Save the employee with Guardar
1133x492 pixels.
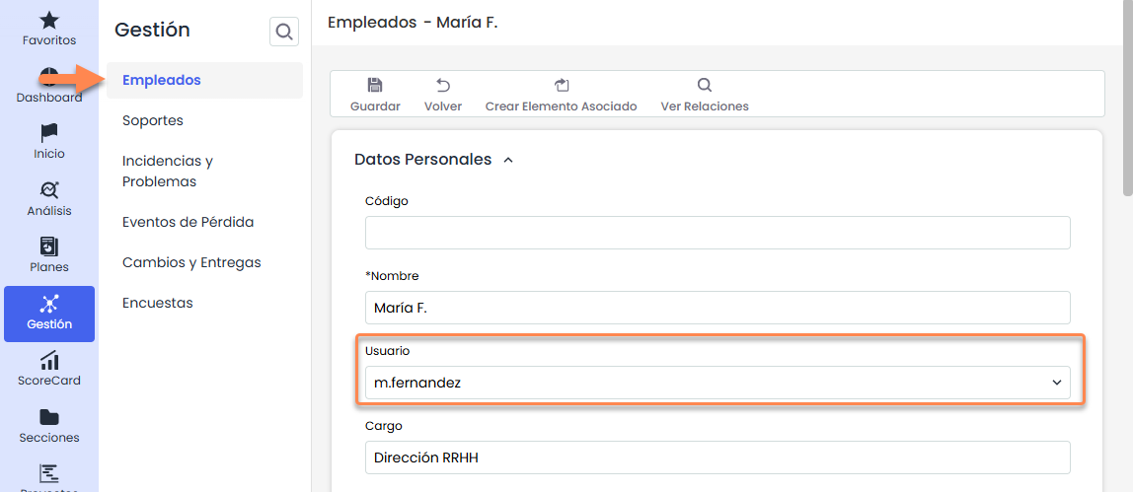[x=375, y=95]
